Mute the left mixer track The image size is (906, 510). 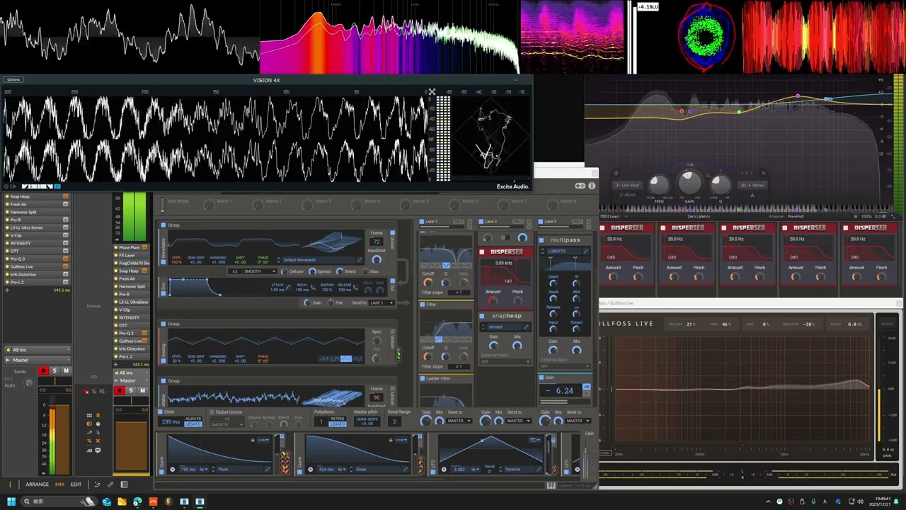(66, 370)
